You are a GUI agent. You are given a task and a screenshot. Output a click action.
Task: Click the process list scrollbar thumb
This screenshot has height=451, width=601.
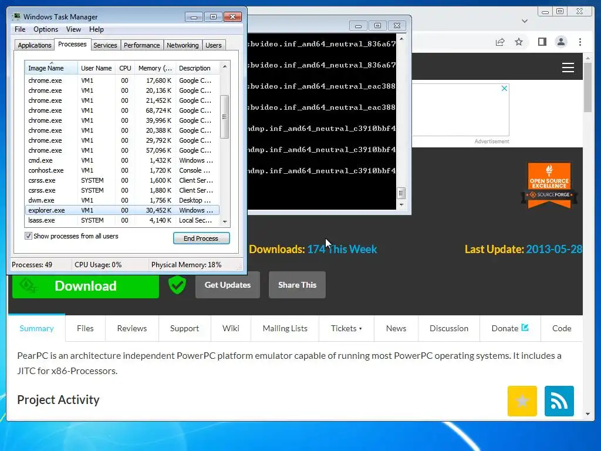pos(225,117)
